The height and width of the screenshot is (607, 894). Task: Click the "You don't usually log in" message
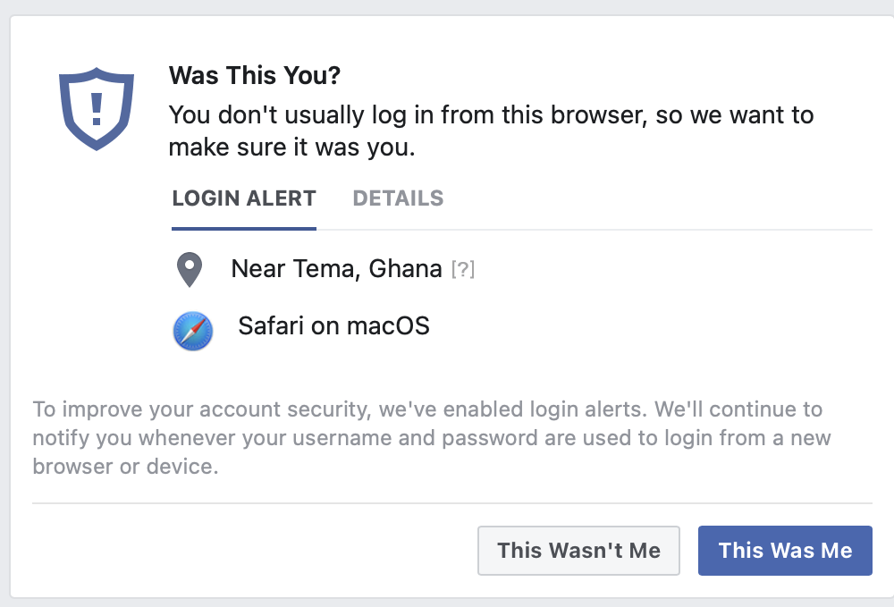coord(491,115)
